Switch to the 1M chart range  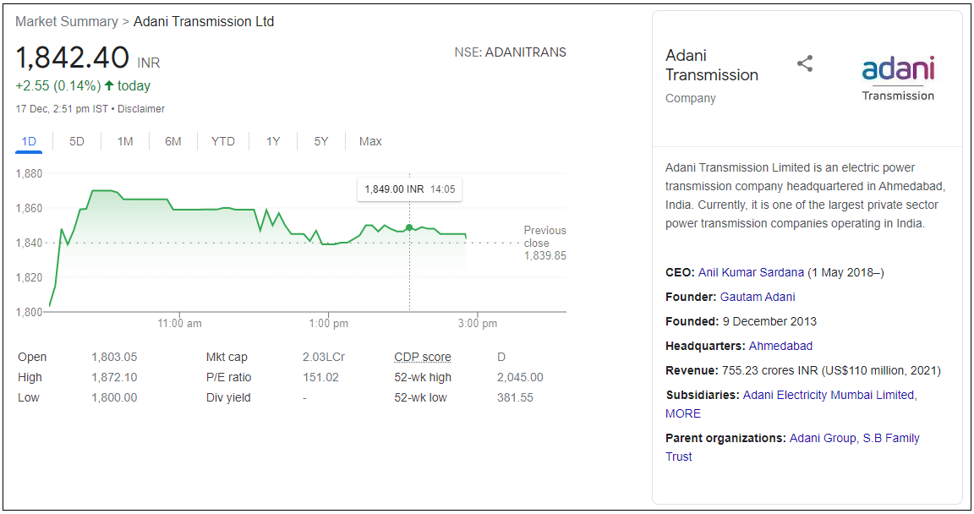tap(125, 141)
